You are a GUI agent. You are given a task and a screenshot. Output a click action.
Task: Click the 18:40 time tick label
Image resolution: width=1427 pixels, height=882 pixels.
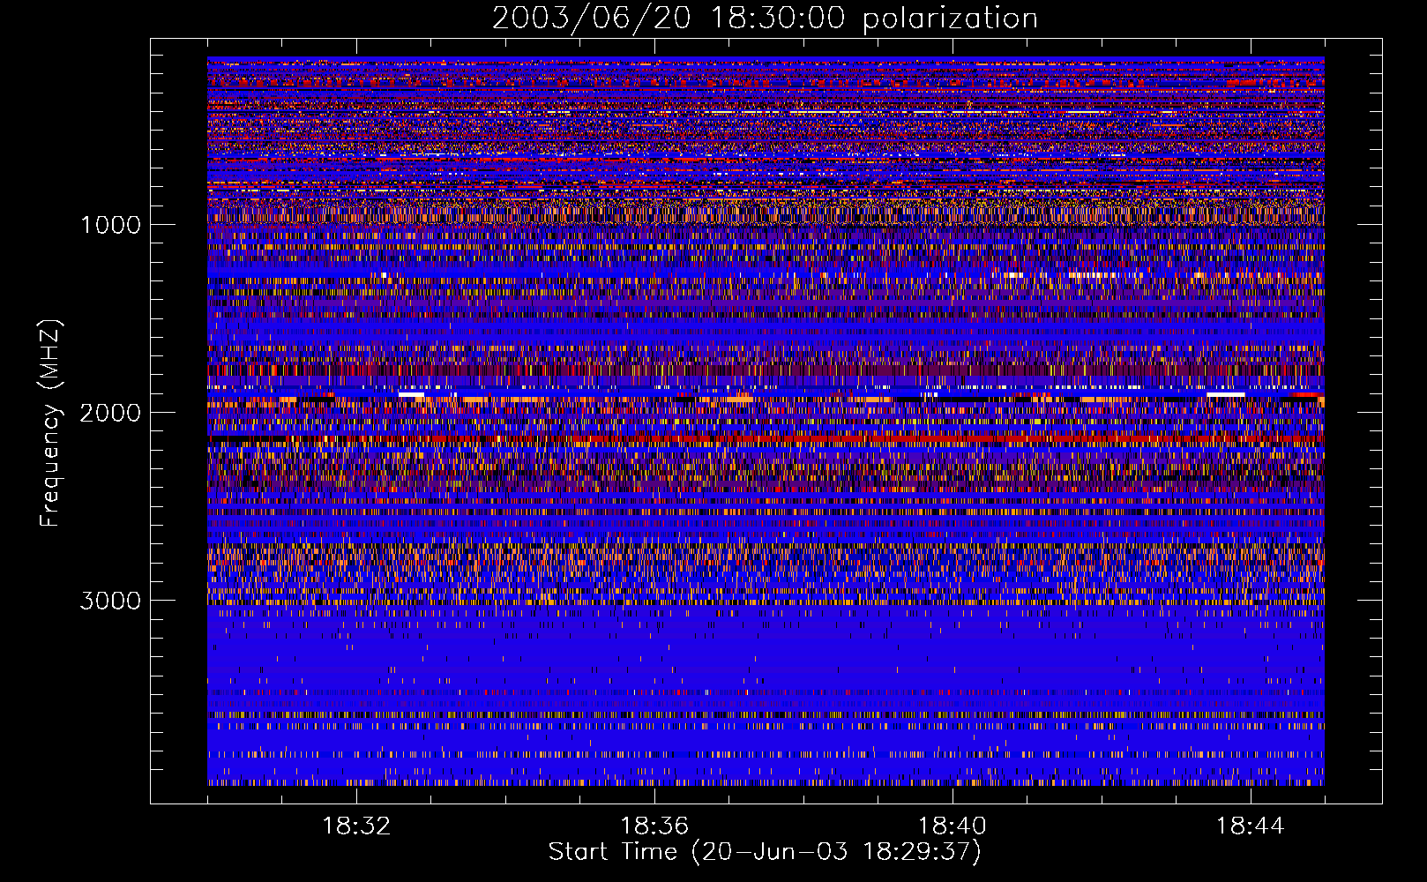[x=953, y=826]
